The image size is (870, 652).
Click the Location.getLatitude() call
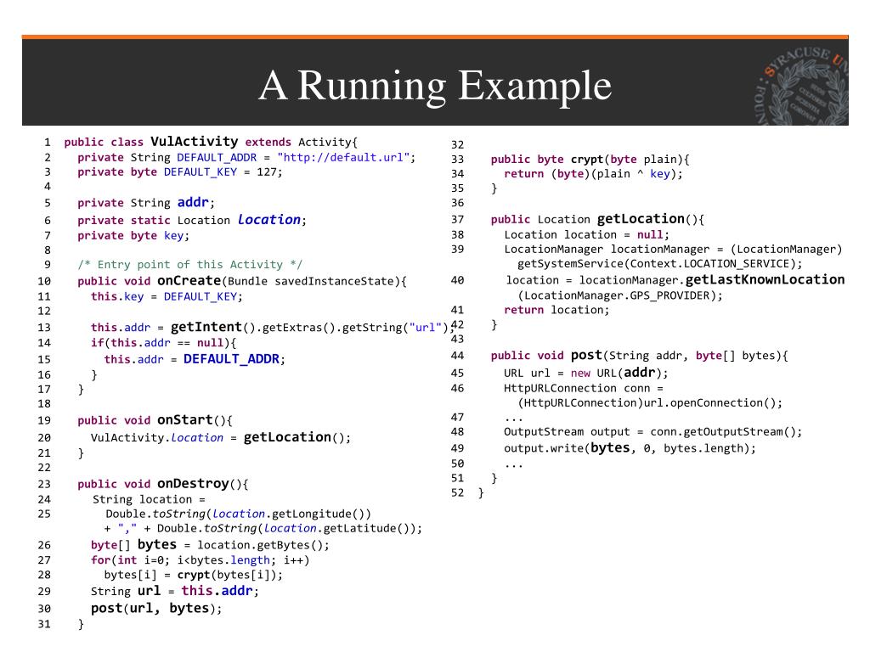pos(340,528)
